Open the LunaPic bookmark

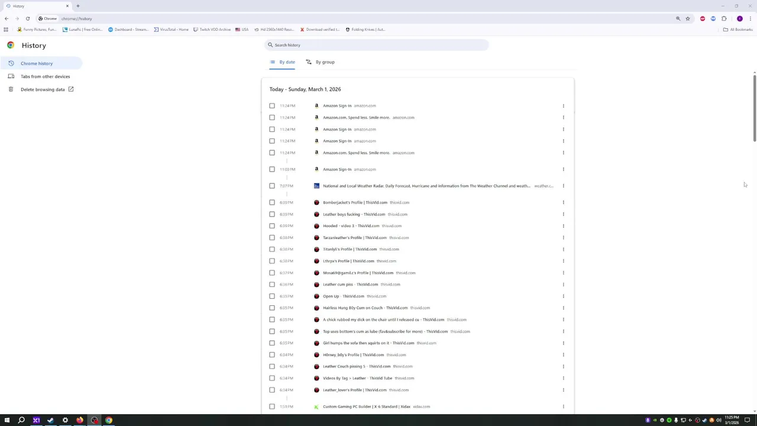tap(82, 30)
